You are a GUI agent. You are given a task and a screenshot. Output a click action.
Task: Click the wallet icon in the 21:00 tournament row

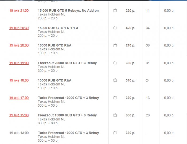115,11
